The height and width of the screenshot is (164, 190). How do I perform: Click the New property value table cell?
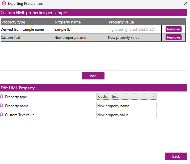(x=135, y=38)
